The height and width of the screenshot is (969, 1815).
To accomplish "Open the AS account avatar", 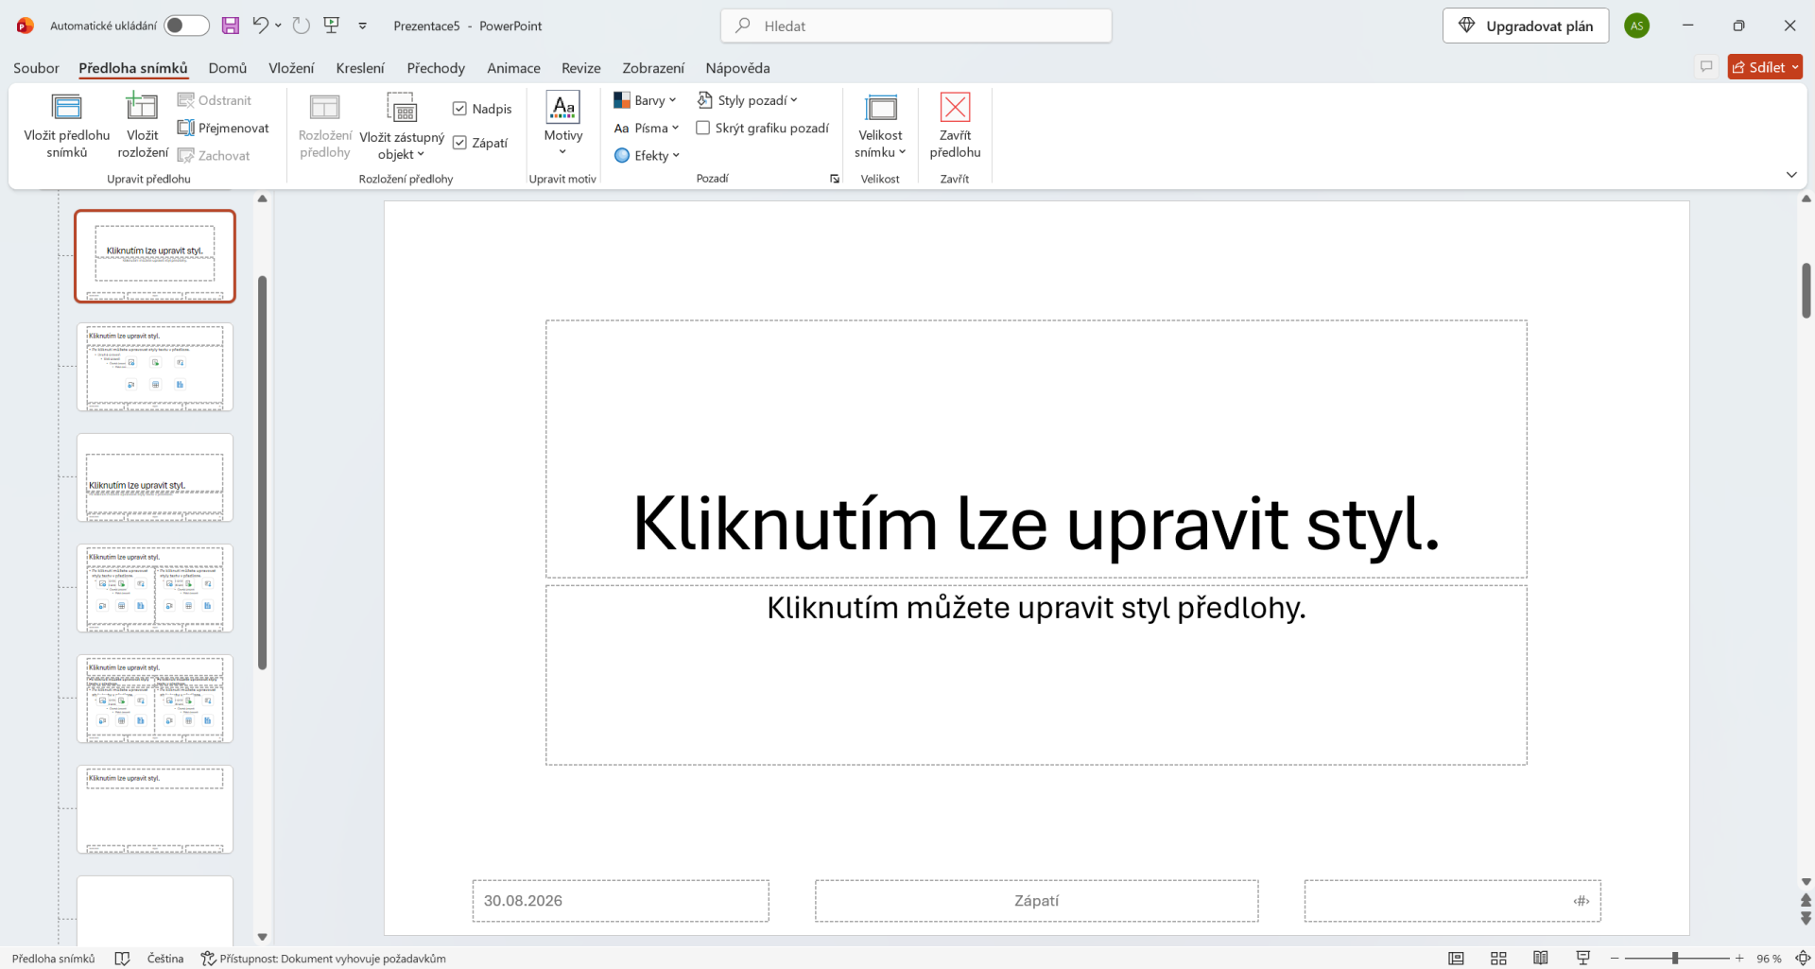I will pyautogui.click(x=1637, y=26).
